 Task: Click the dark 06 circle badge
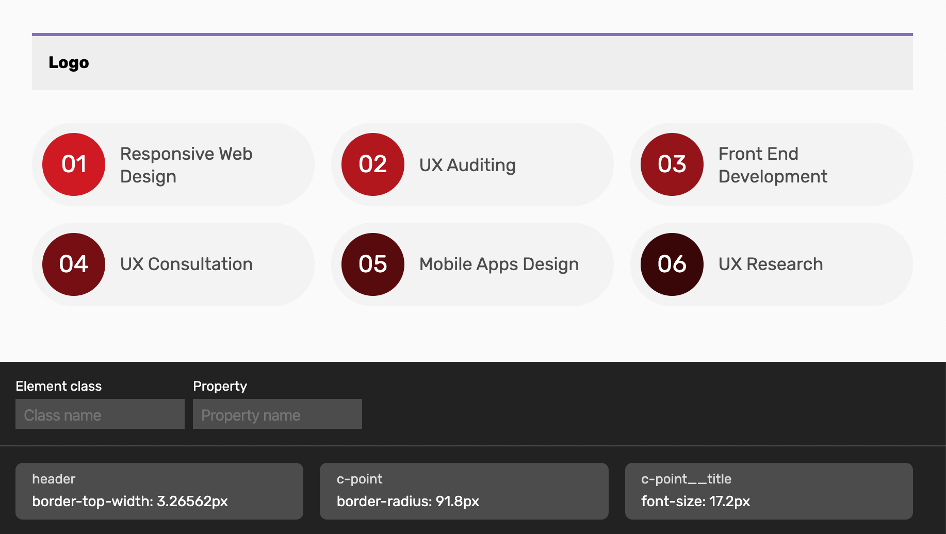pyautogui.click(x=672, y=264)
